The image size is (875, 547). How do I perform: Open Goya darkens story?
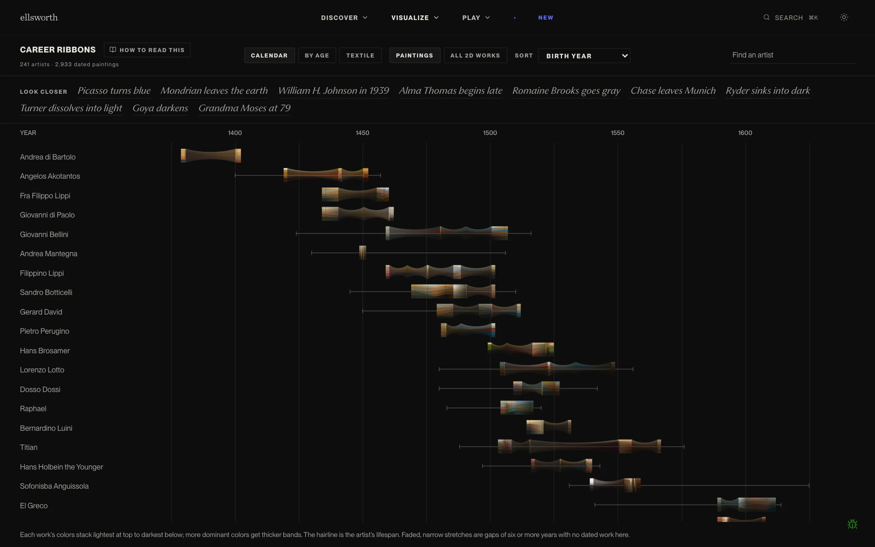coord(160,108)
